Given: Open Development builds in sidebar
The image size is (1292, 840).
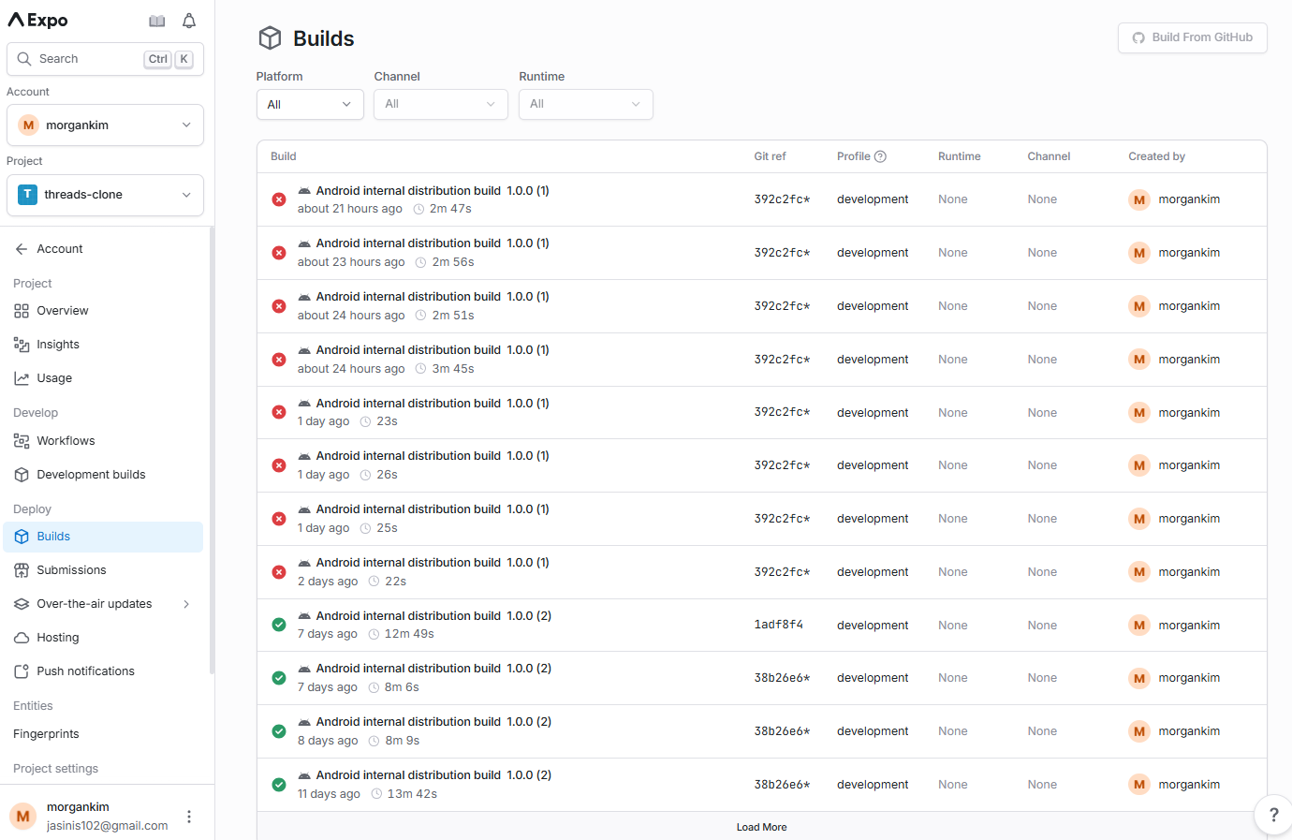Looking at the screenshot, I should point(103,475).
